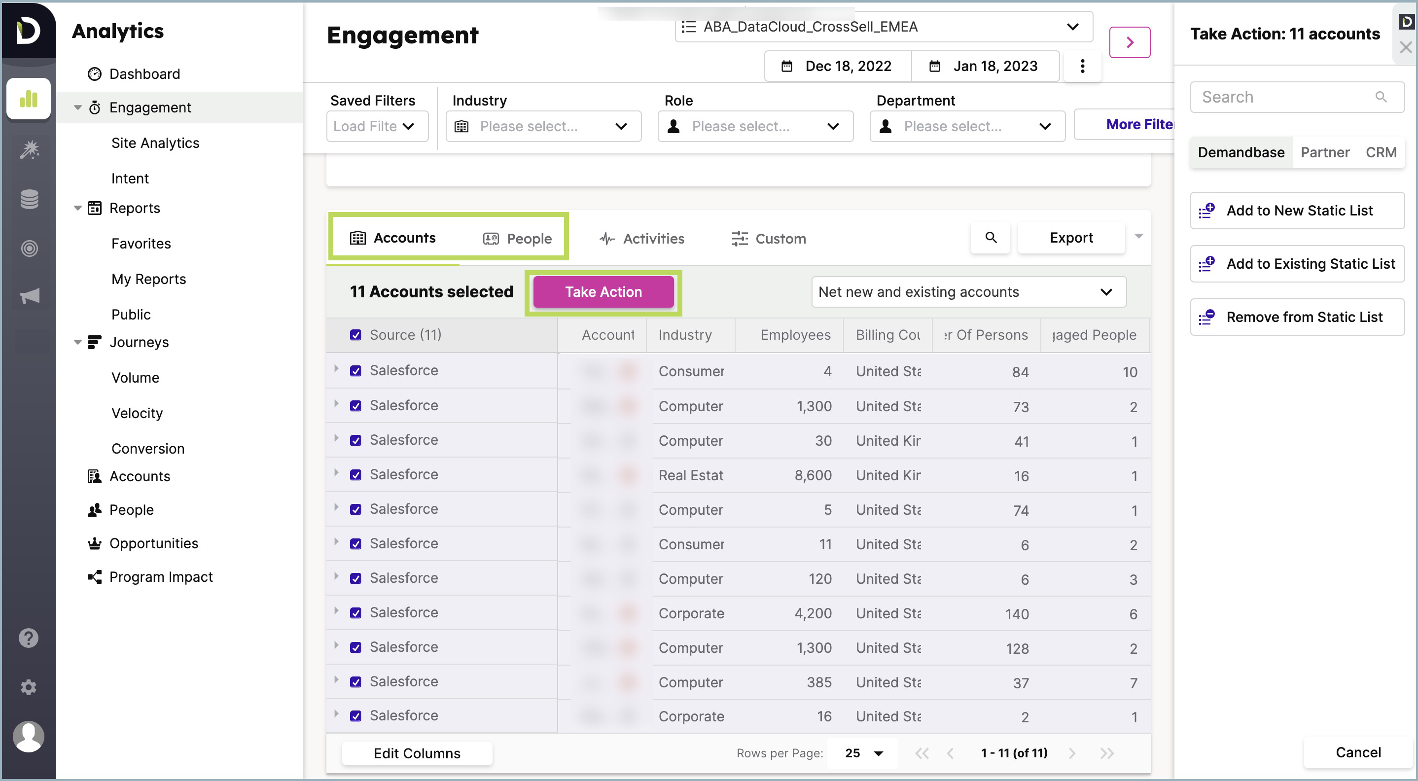Sort by the Employees column header
This screenshot has height=781, width=1418.
(x=795, y=335)
